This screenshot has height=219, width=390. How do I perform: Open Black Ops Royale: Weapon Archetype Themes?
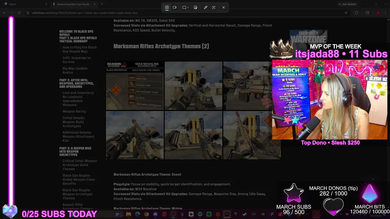77,194
